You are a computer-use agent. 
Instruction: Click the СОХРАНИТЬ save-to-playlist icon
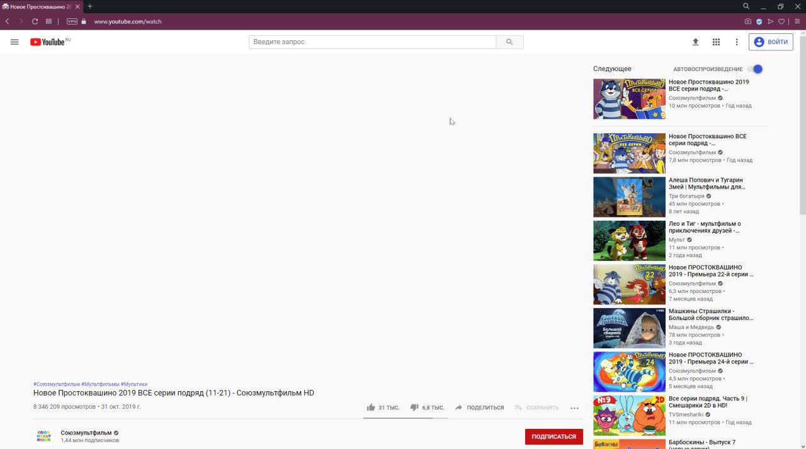tap(519, 407)
